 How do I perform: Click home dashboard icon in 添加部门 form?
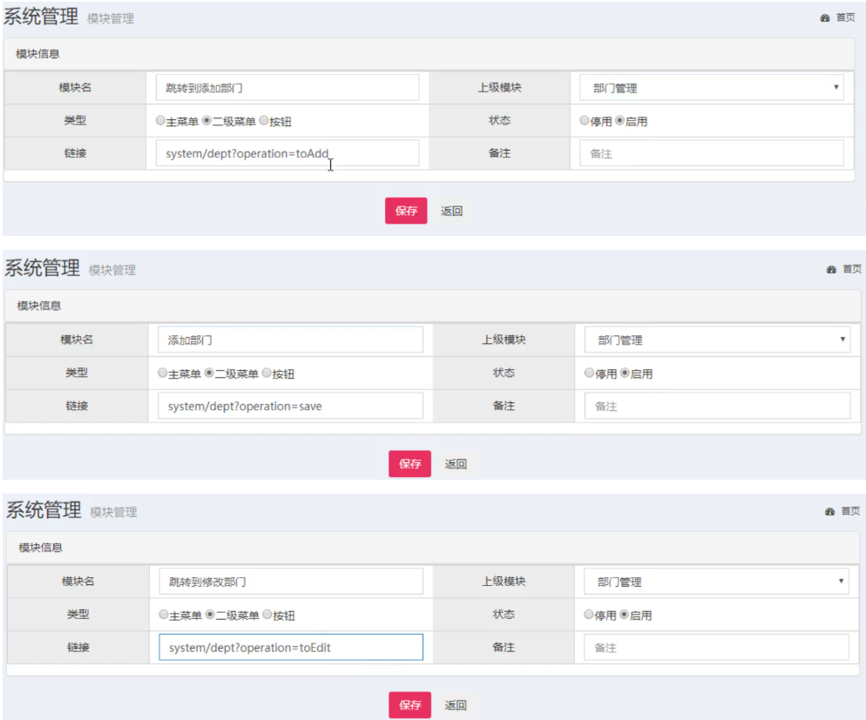[x=831, y=270]
